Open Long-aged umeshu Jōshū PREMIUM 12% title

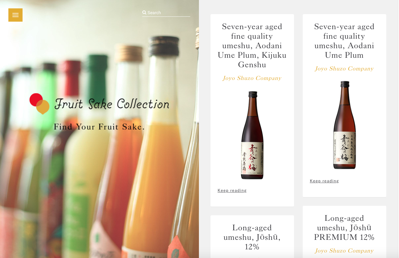344,228
